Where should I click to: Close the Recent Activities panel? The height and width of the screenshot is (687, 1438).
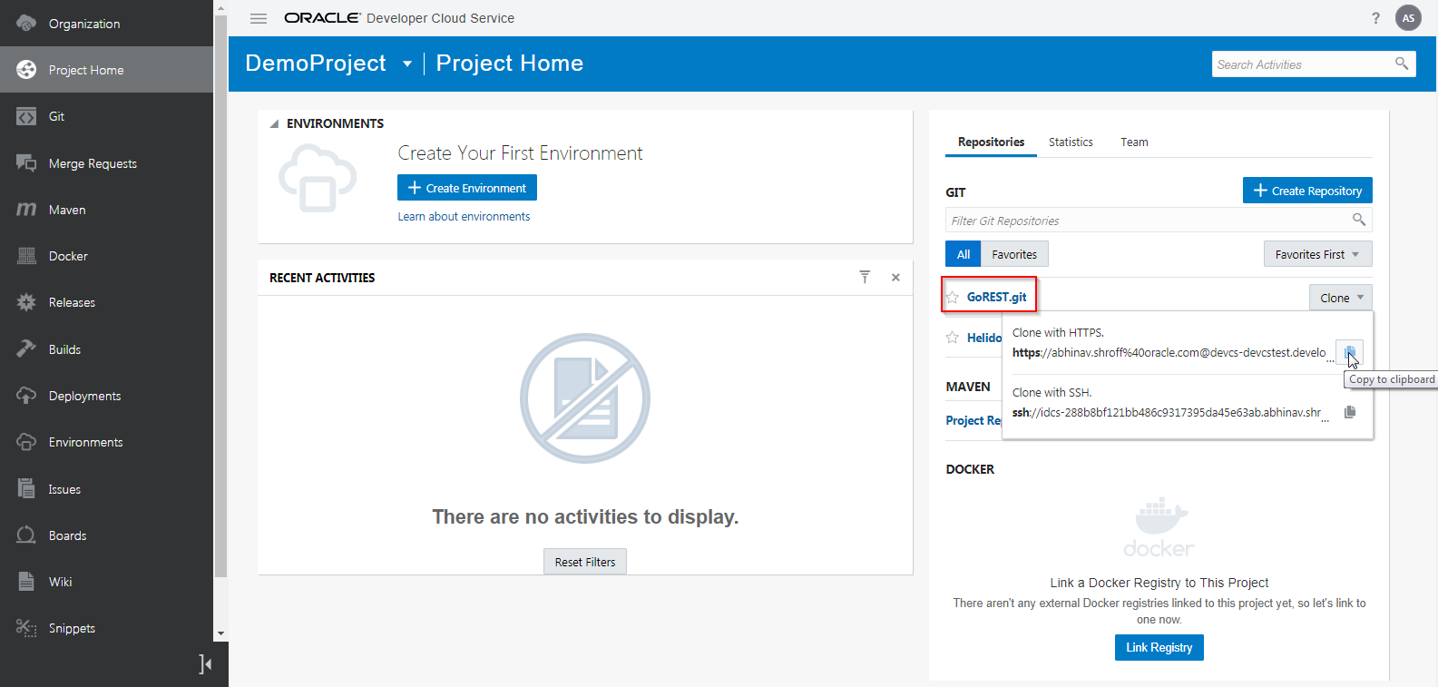coord(895,278)
